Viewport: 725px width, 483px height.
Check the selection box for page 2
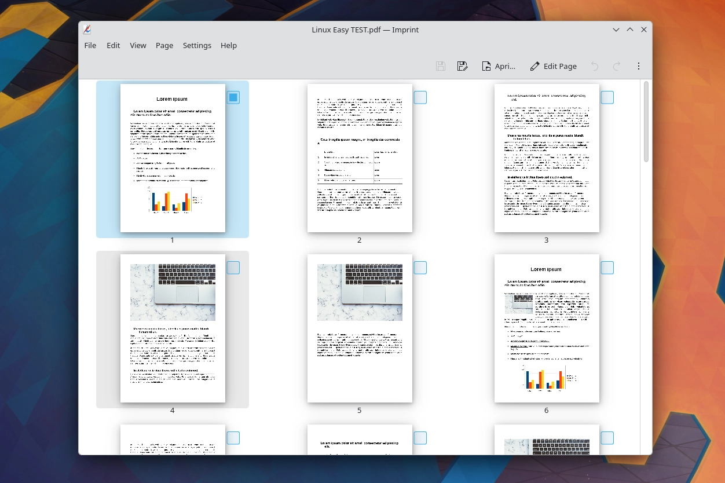(420, 97)
